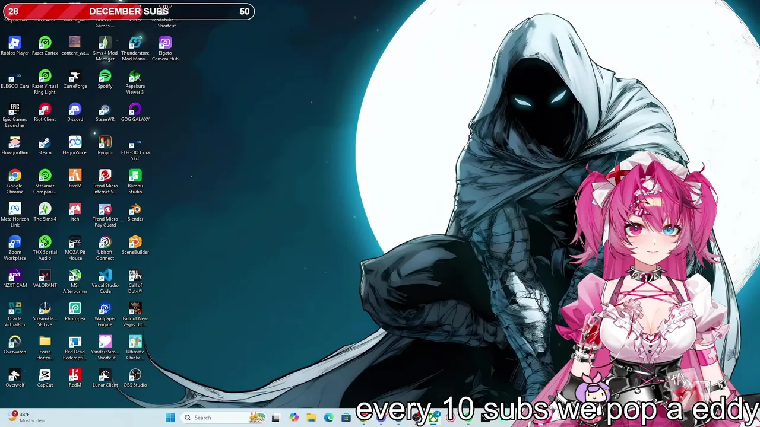Select the THX Spatial Audio icon
This screenshot has height=427, width=760.
click(45, 248)
